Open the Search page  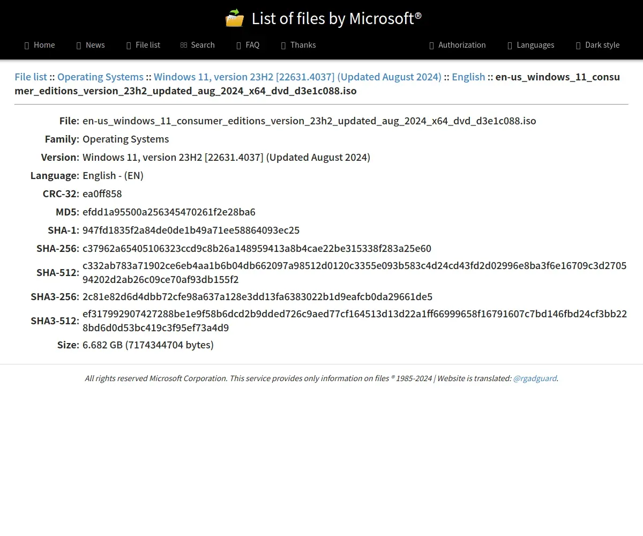click(x=198, y=45)
